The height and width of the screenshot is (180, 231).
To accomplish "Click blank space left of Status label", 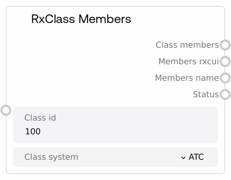I will [x=103, y=94].
